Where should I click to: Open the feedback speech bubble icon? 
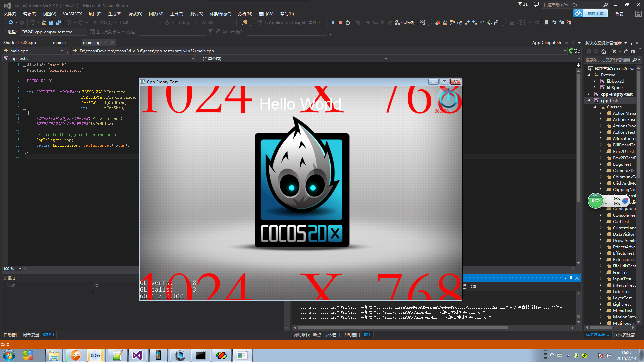click(x=536, y=4)
